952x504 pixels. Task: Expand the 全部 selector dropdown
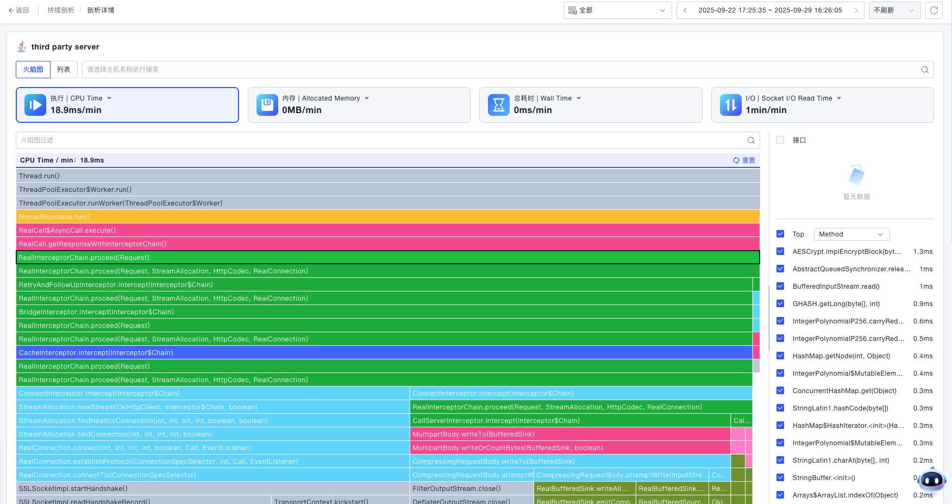pos(617,10)
